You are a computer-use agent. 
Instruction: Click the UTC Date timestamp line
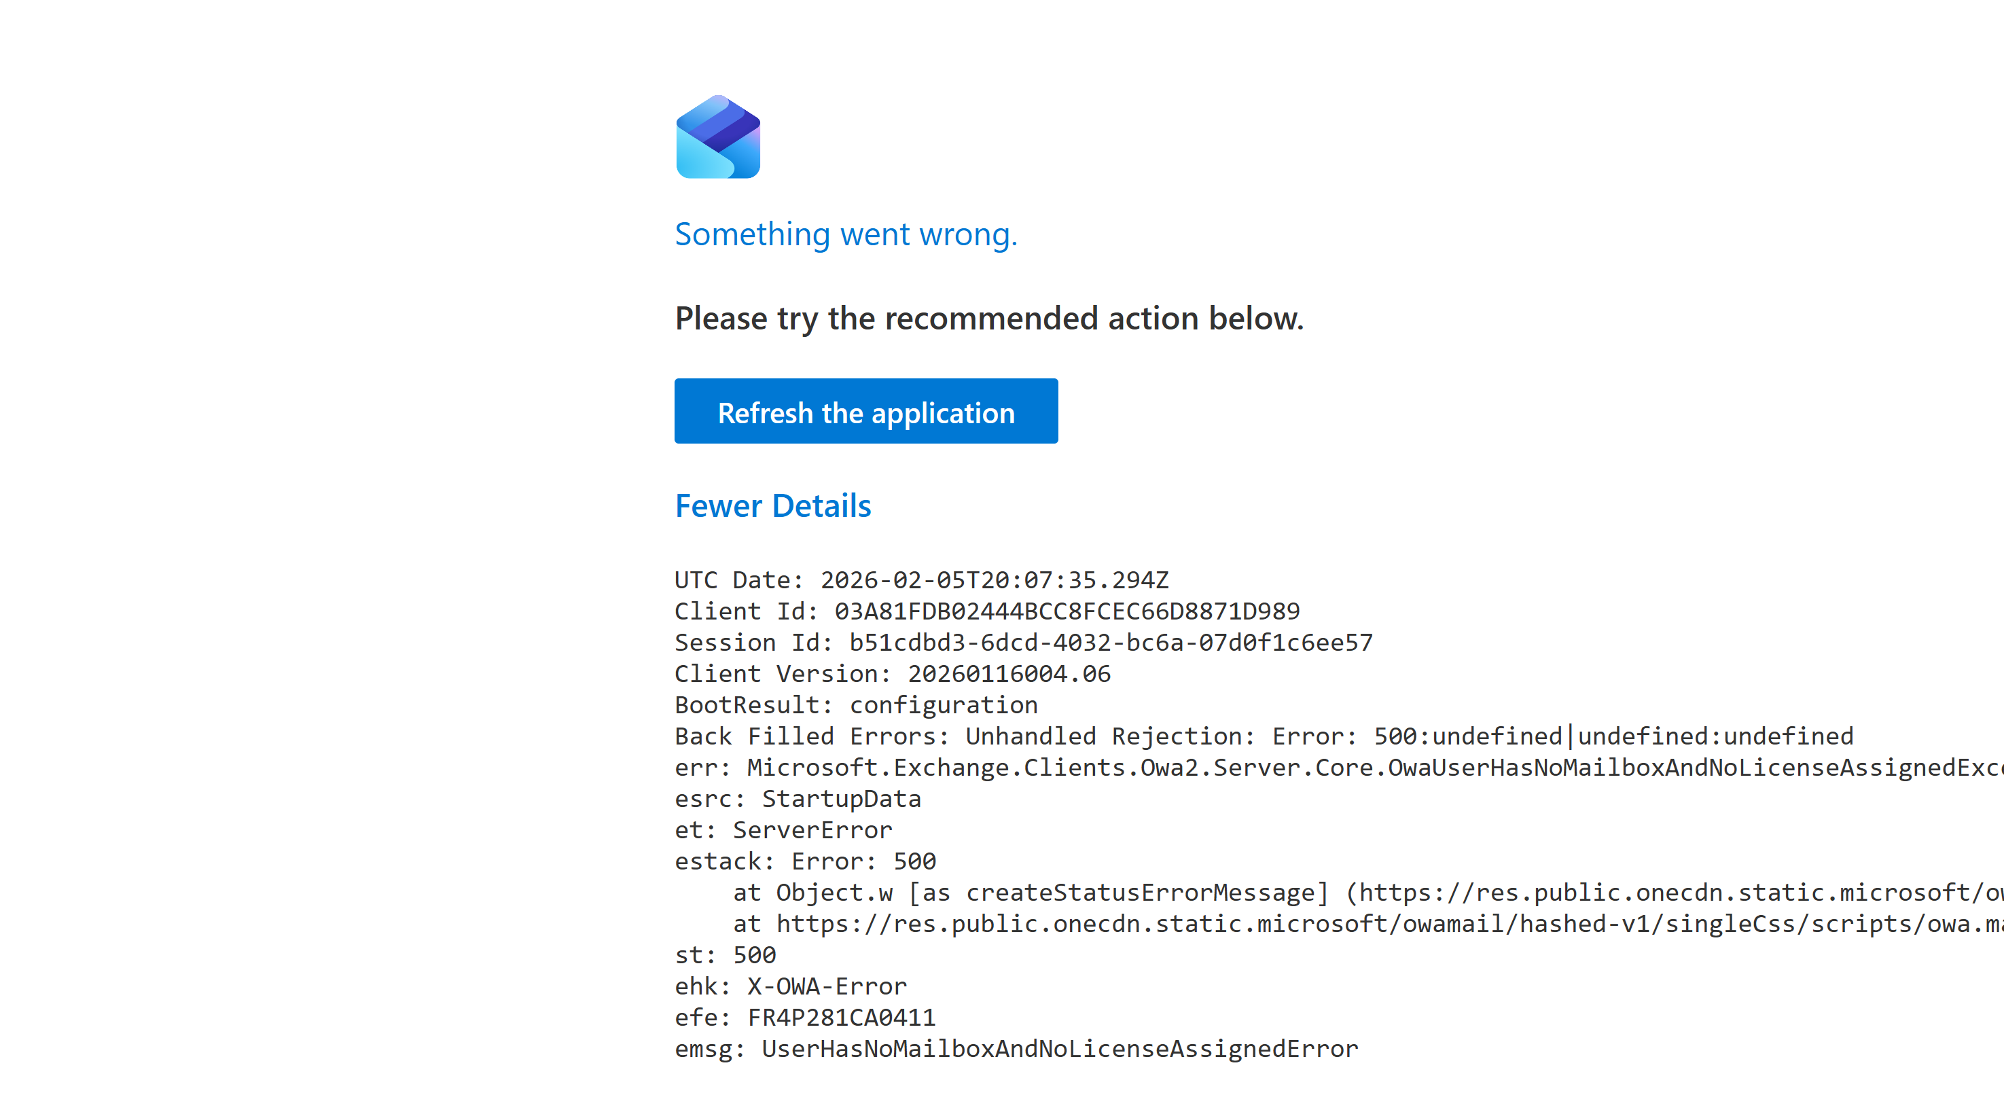(921, 580)
